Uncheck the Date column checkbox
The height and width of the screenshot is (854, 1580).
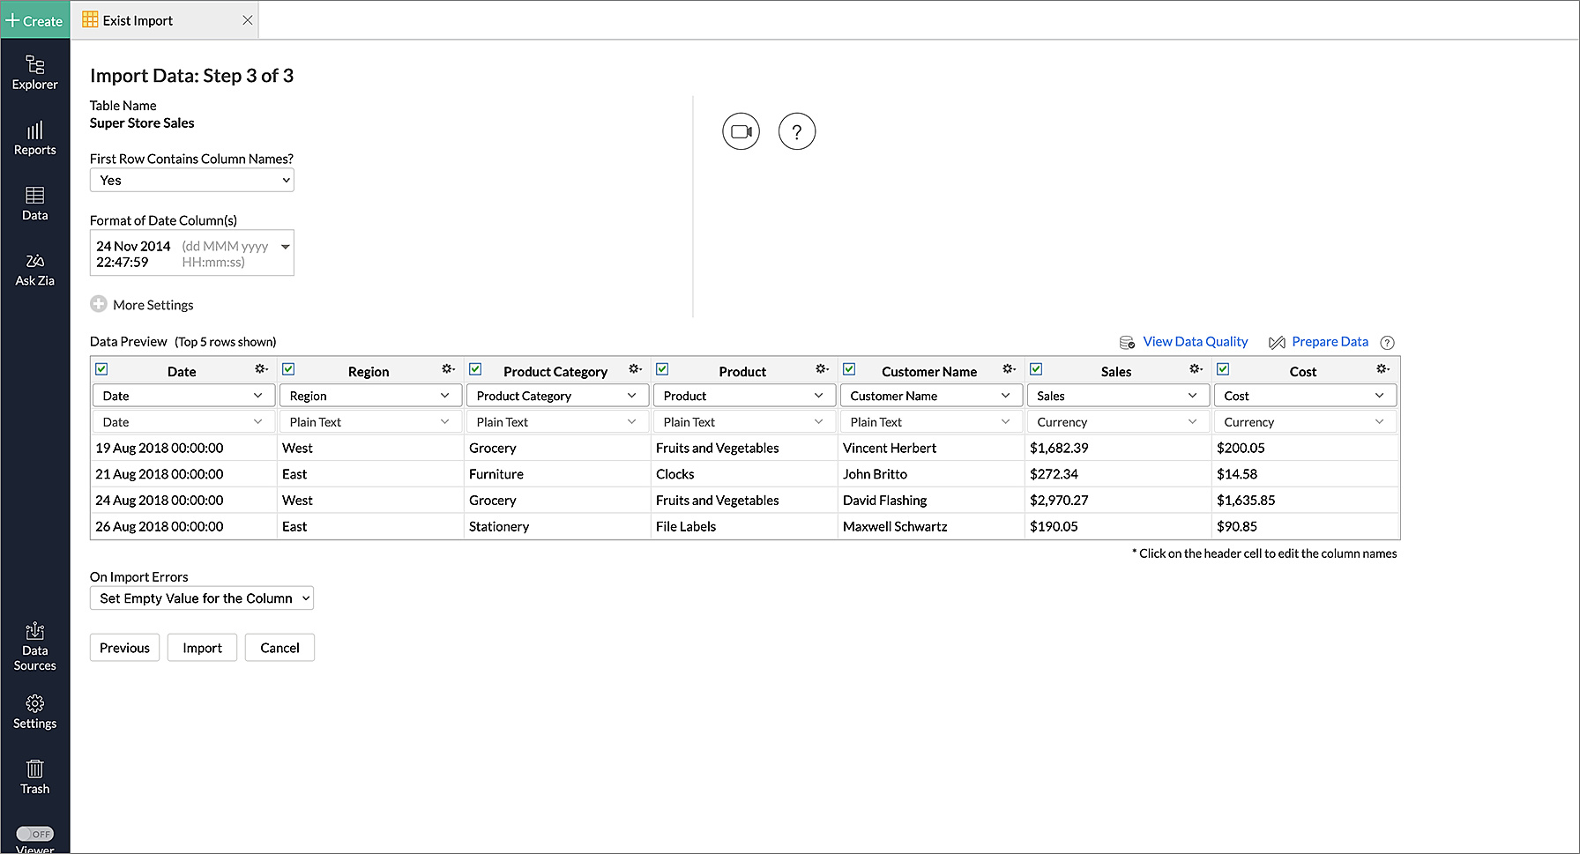101,369
